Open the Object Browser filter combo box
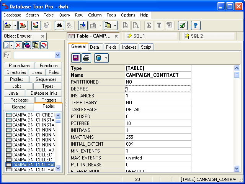 click(x=58, y=55)
